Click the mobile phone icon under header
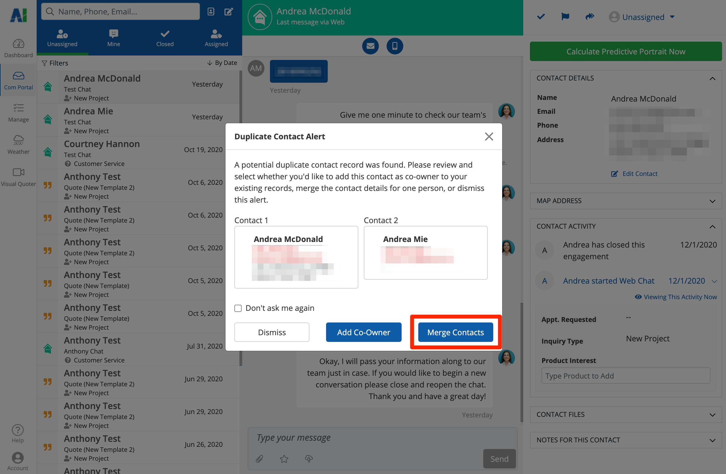The width and height of the screenshot is (726, 474). coord(394,46)
